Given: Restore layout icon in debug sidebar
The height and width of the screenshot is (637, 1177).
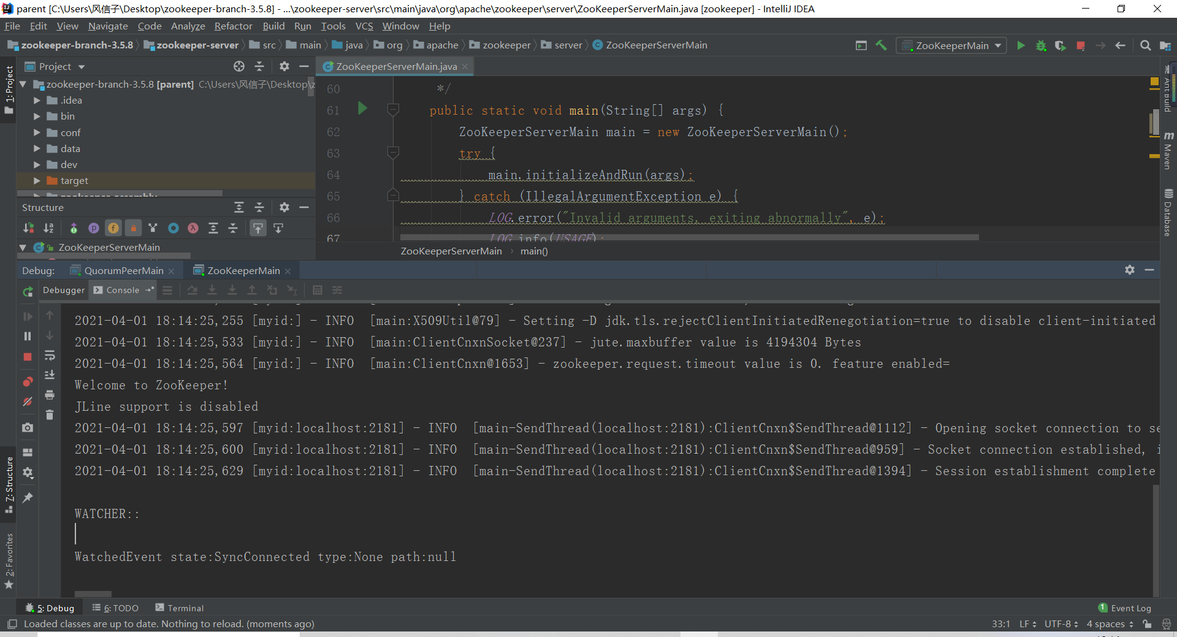Looking at the screenshot, I should pos(28,452).
